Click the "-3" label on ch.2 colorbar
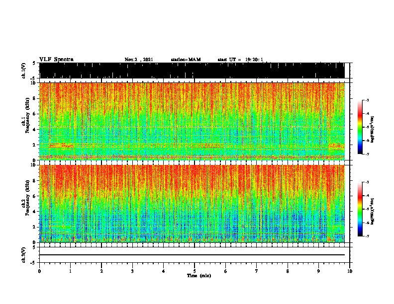Viewport: 394px width, 304px height. tap(367, 182)
